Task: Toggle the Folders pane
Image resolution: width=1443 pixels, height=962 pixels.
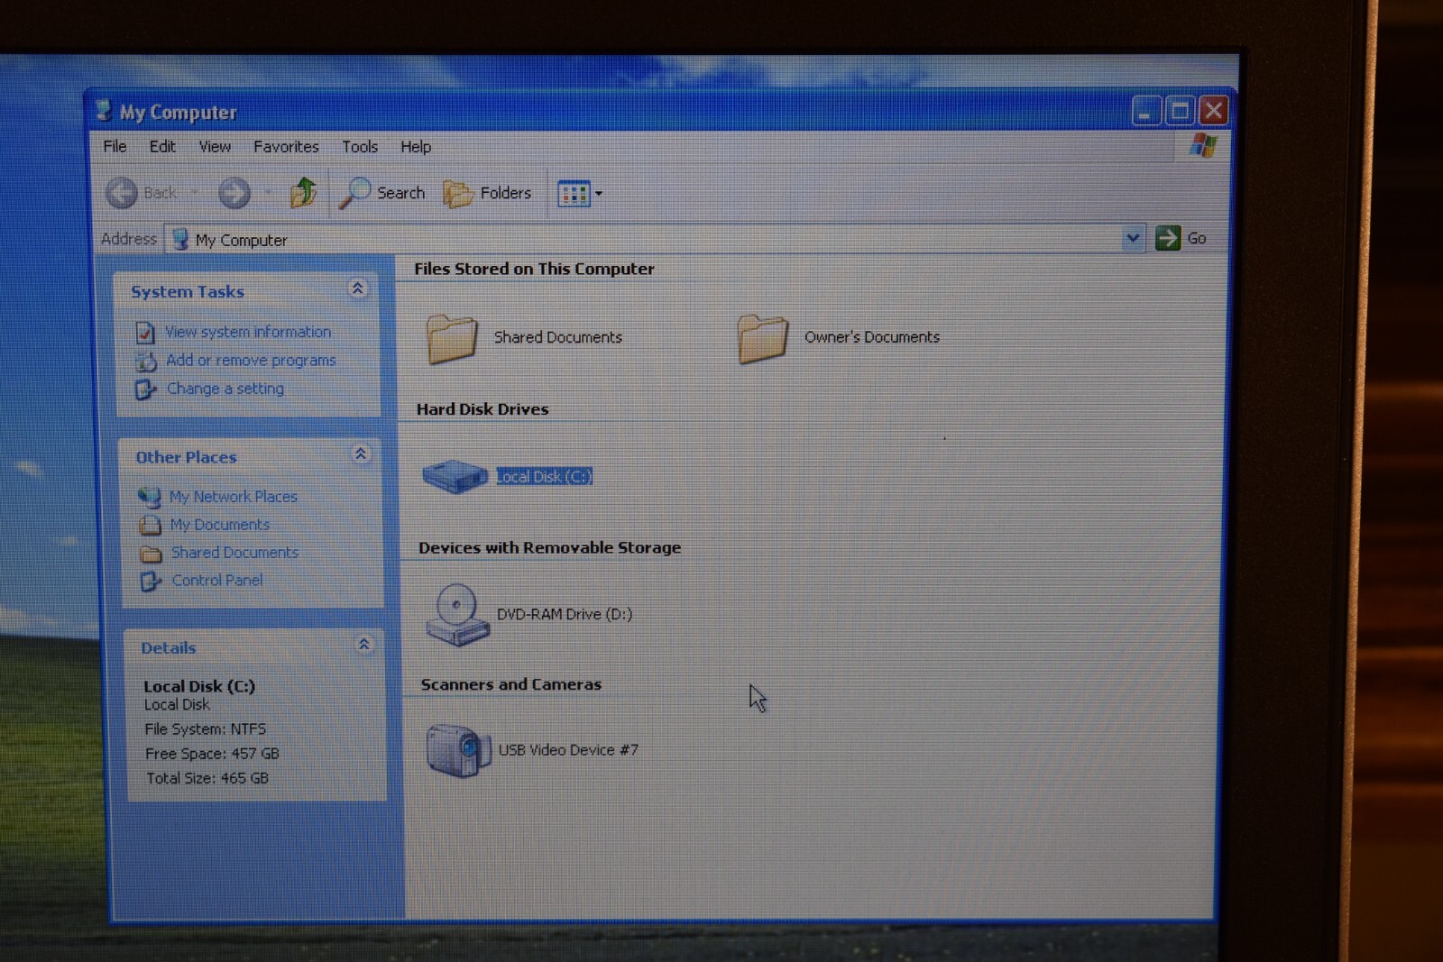Action: point(488,193)
